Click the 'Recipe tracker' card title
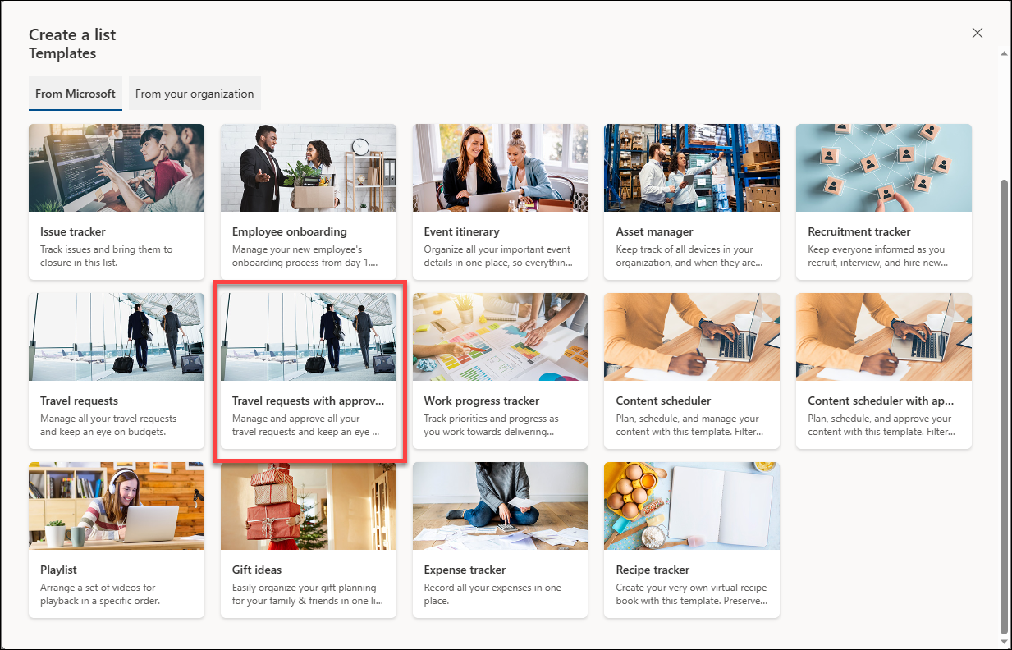1012x650 pixels. [653, 570]
